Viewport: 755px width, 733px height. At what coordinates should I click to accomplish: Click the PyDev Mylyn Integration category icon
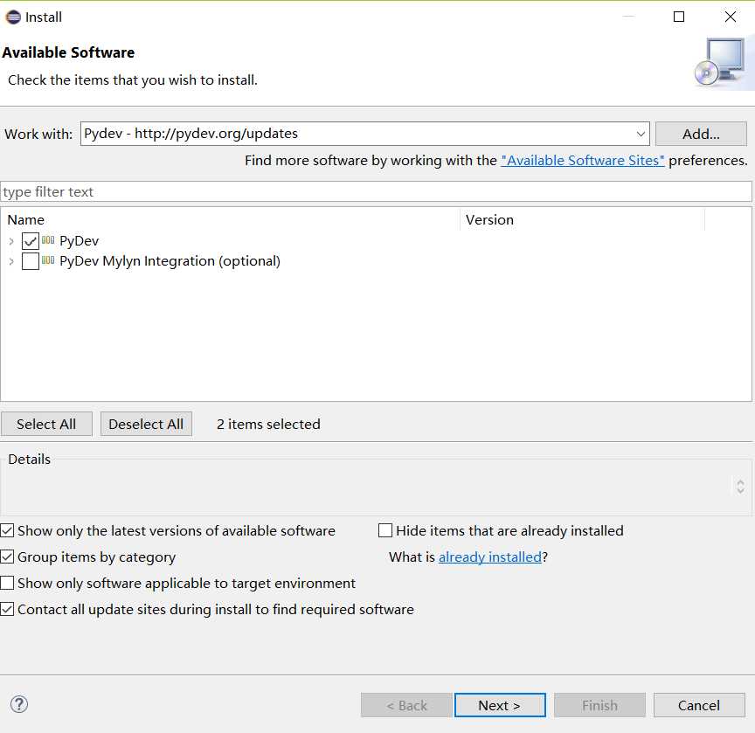[x=49, y=260]
